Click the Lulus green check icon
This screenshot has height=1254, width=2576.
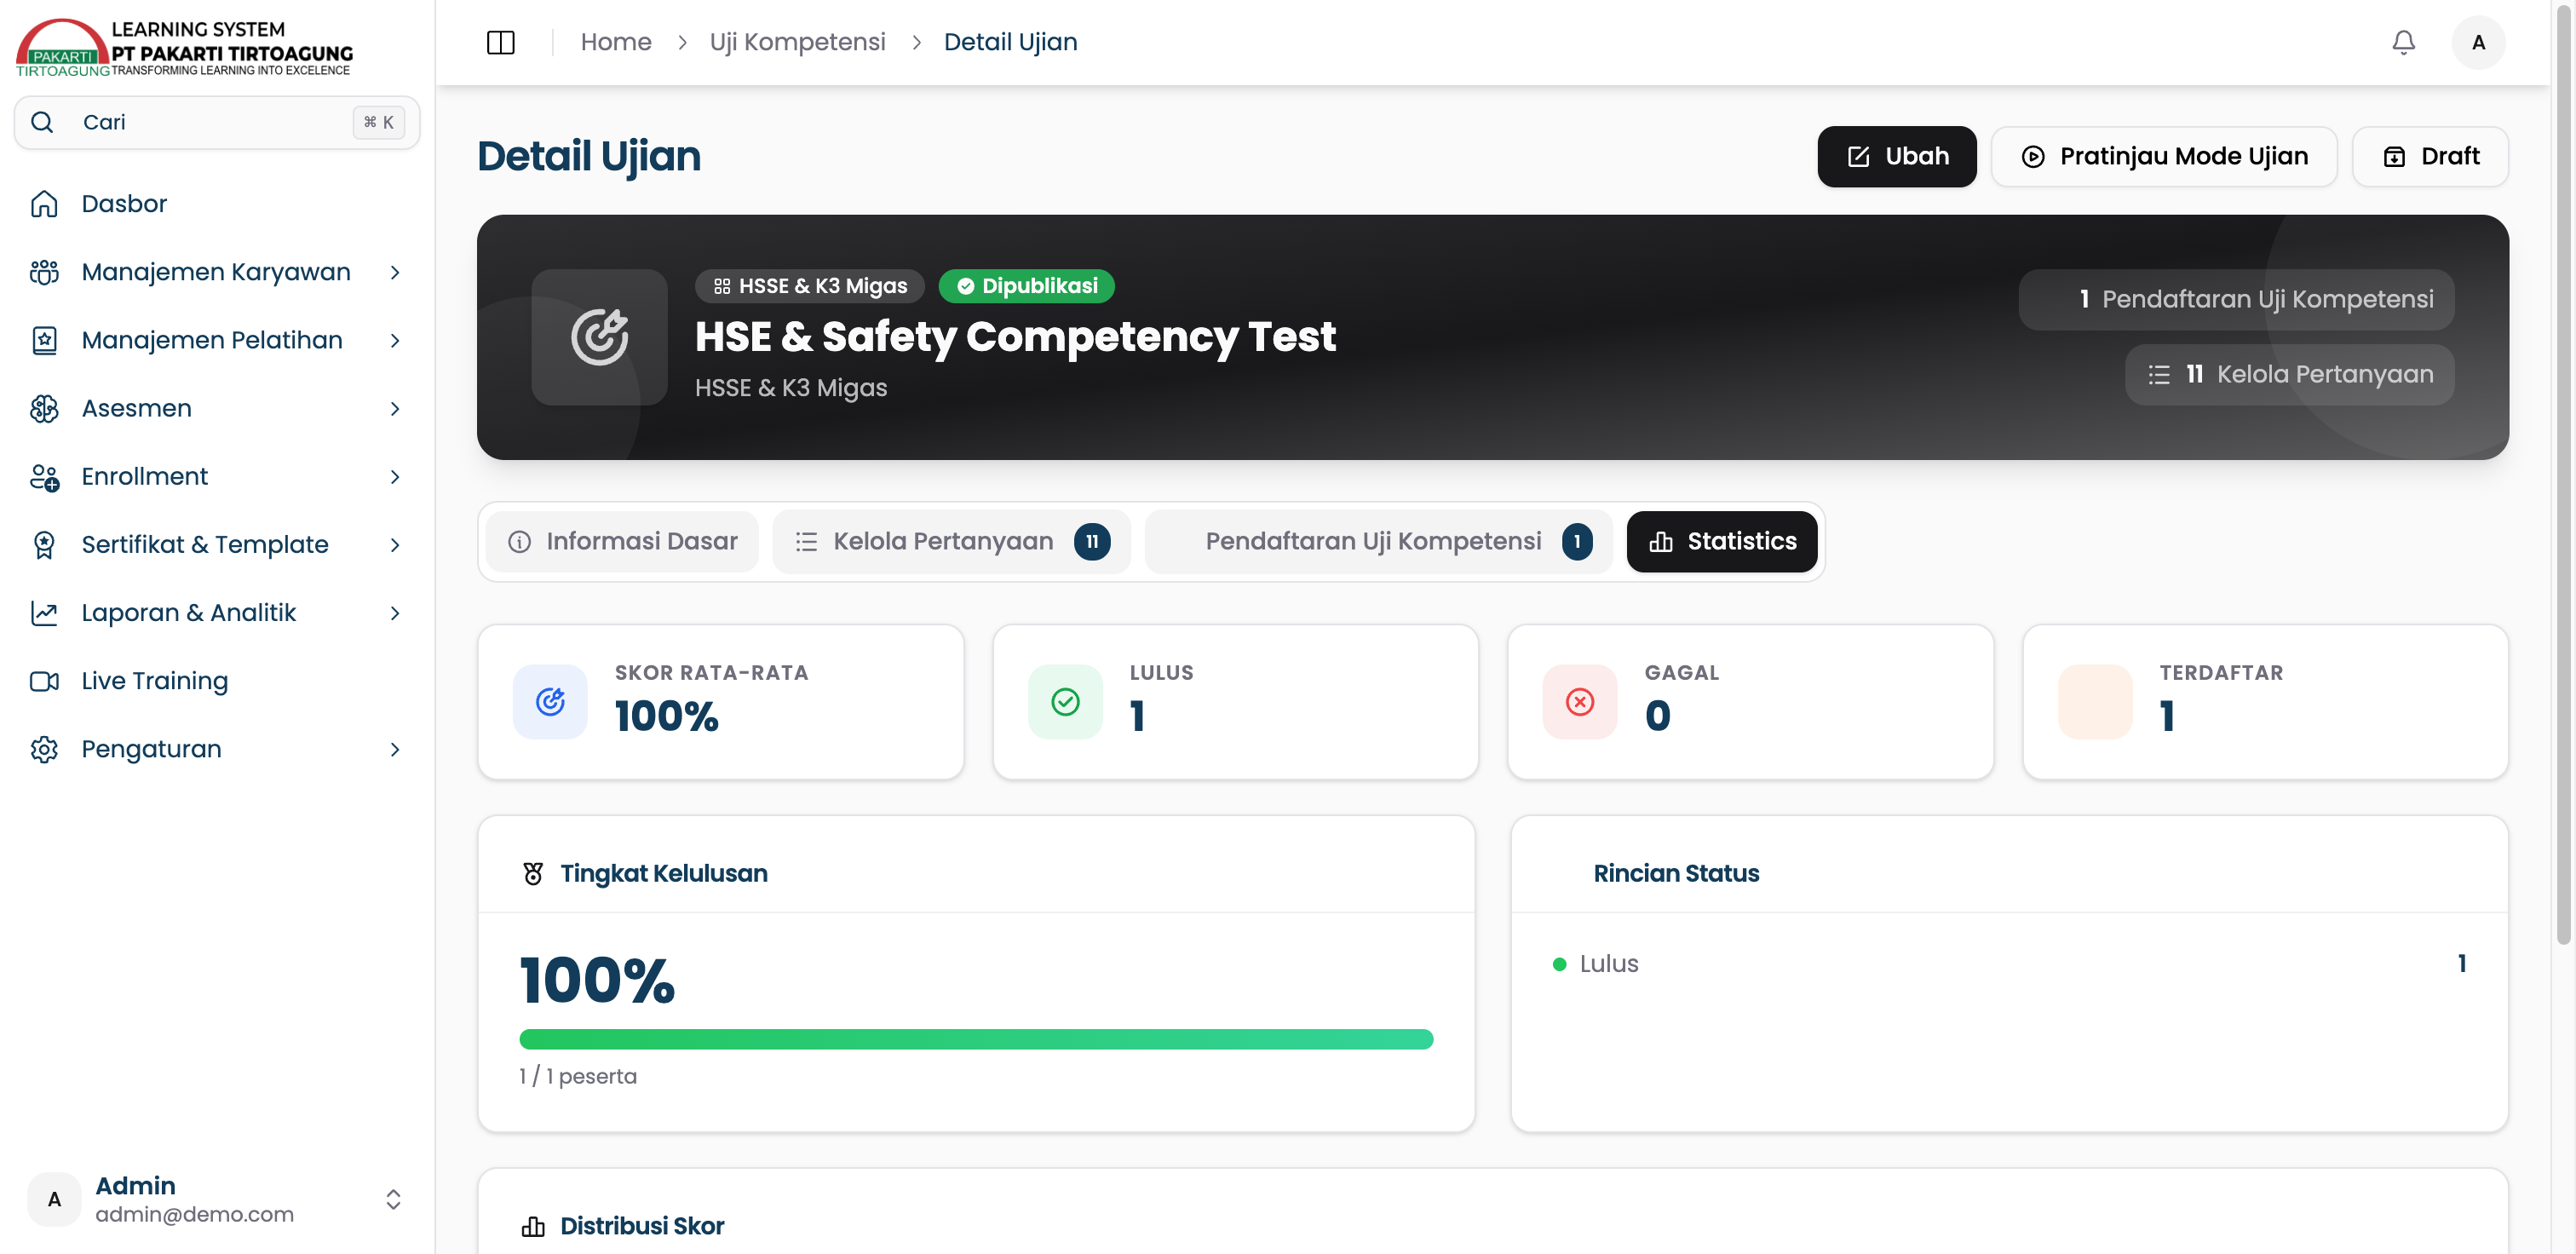click(1065, 701)
